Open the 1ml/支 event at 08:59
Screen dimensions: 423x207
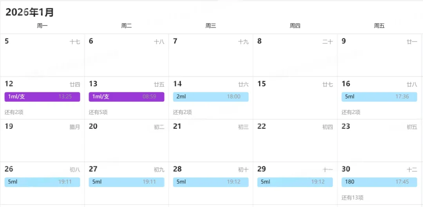tap(127, 97)
